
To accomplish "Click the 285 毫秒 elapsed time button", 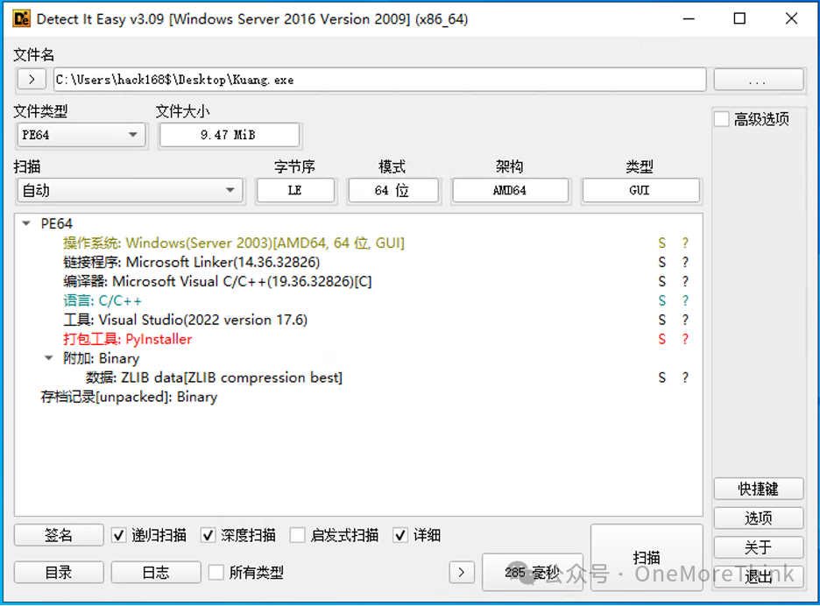I will pyautogui.click(x=533, y=573).
